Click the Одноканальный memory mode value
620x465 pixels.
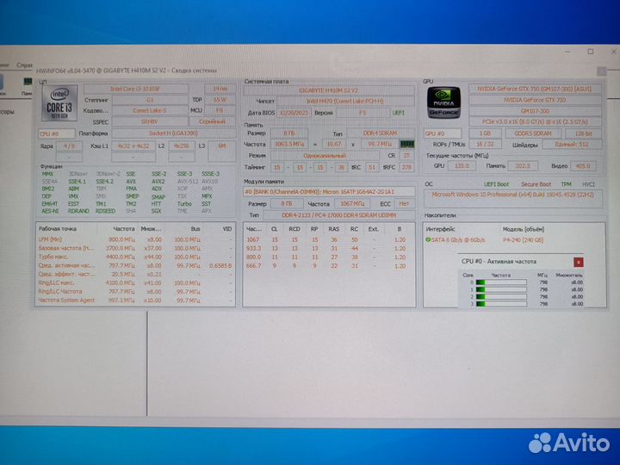tap(325, 156)
